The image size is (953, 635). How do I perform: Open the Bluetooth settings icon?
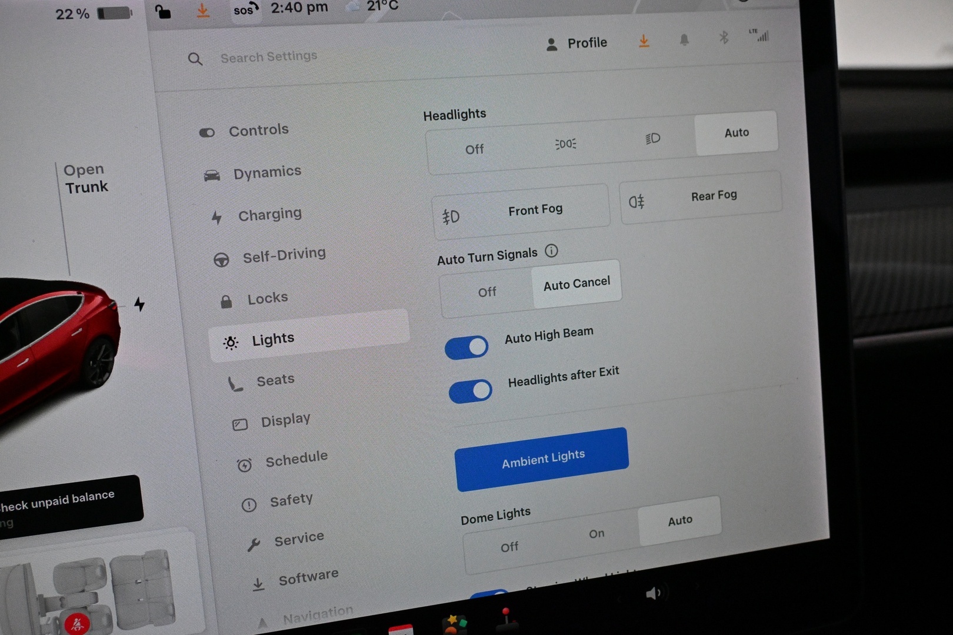[x=724, y=38]
